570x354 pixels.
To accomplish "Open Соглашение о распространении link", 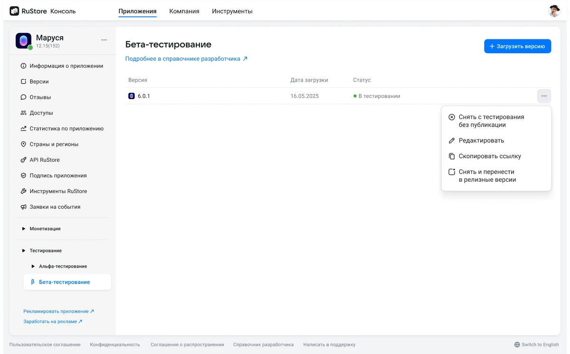I will (x=187, y=345).
